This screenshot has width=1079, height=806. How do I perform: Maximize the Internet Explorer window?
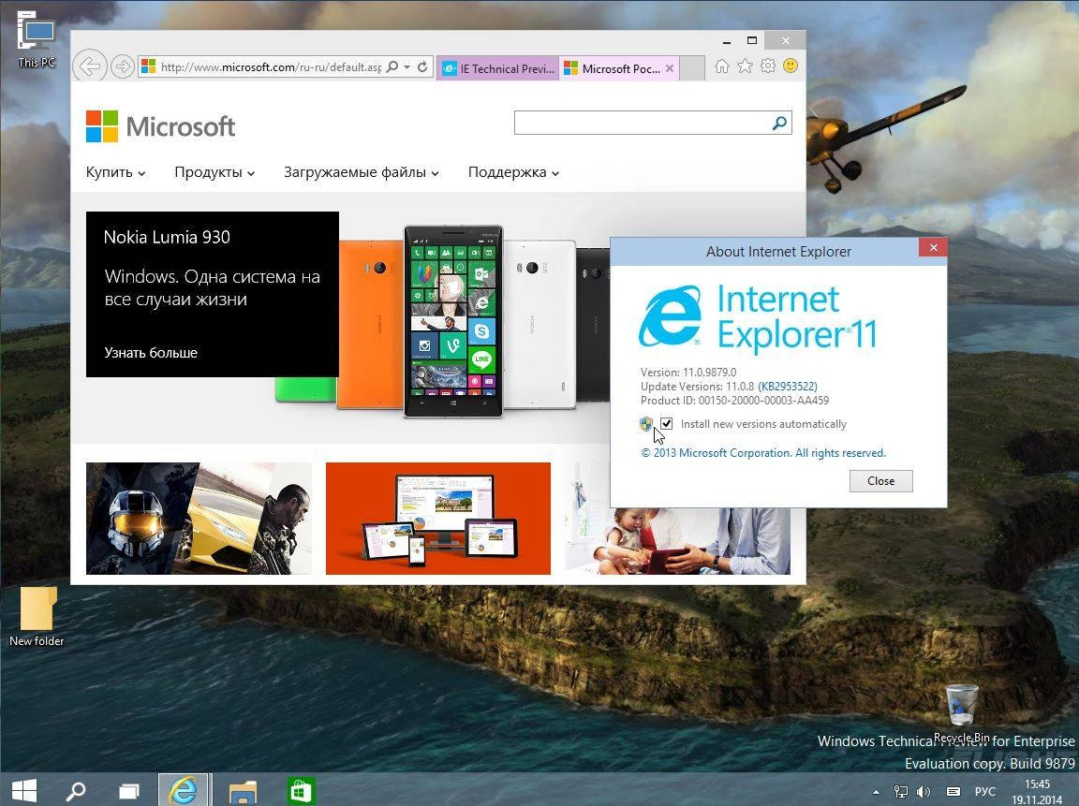[x=752, y=40]
